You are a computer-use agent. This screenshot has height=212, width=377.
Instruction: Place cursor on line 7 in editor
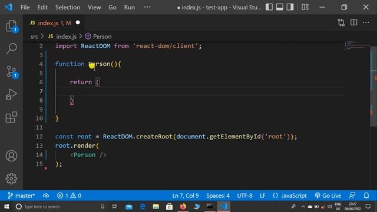coord(200,91)
